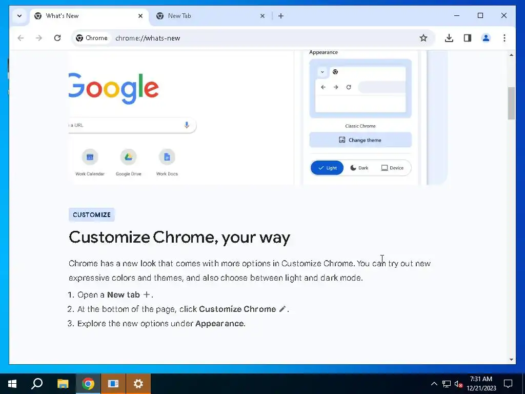Click the Google Drive shortcut icon

pos(129,157)
